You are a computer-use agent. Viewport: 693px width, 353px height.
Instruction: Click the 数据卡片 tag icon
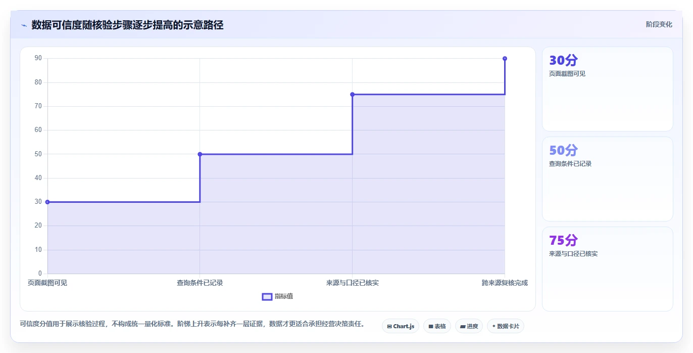pos(493,326)
